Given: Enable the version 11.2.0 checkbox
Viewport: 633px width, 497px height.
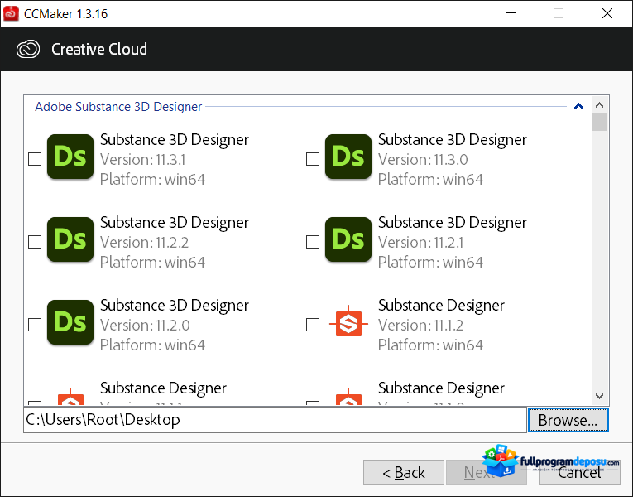Looking at the screenshot, I should [x=35, y=325].
